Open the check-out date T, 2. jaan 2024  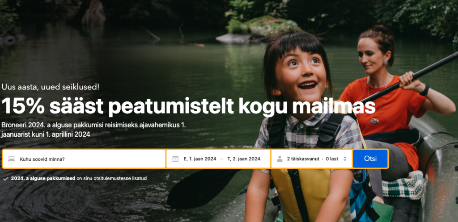[244, 159]
